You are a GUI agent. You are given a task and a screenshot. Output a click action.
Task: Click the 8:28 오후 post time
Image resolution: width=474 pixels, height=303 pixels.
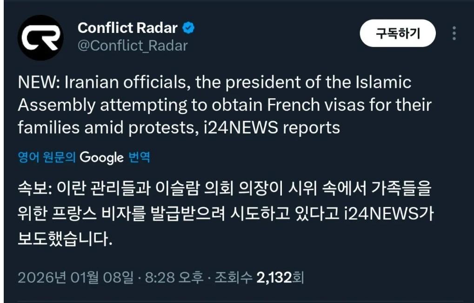[x=174, y=277]
